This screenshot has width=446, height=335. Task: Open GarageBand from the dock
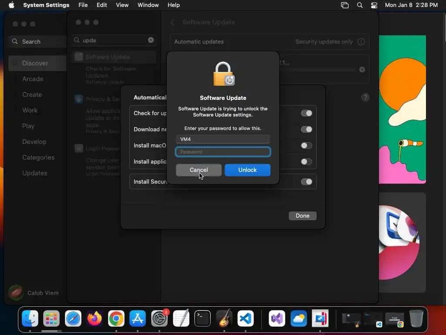click(x=224, y=318)
